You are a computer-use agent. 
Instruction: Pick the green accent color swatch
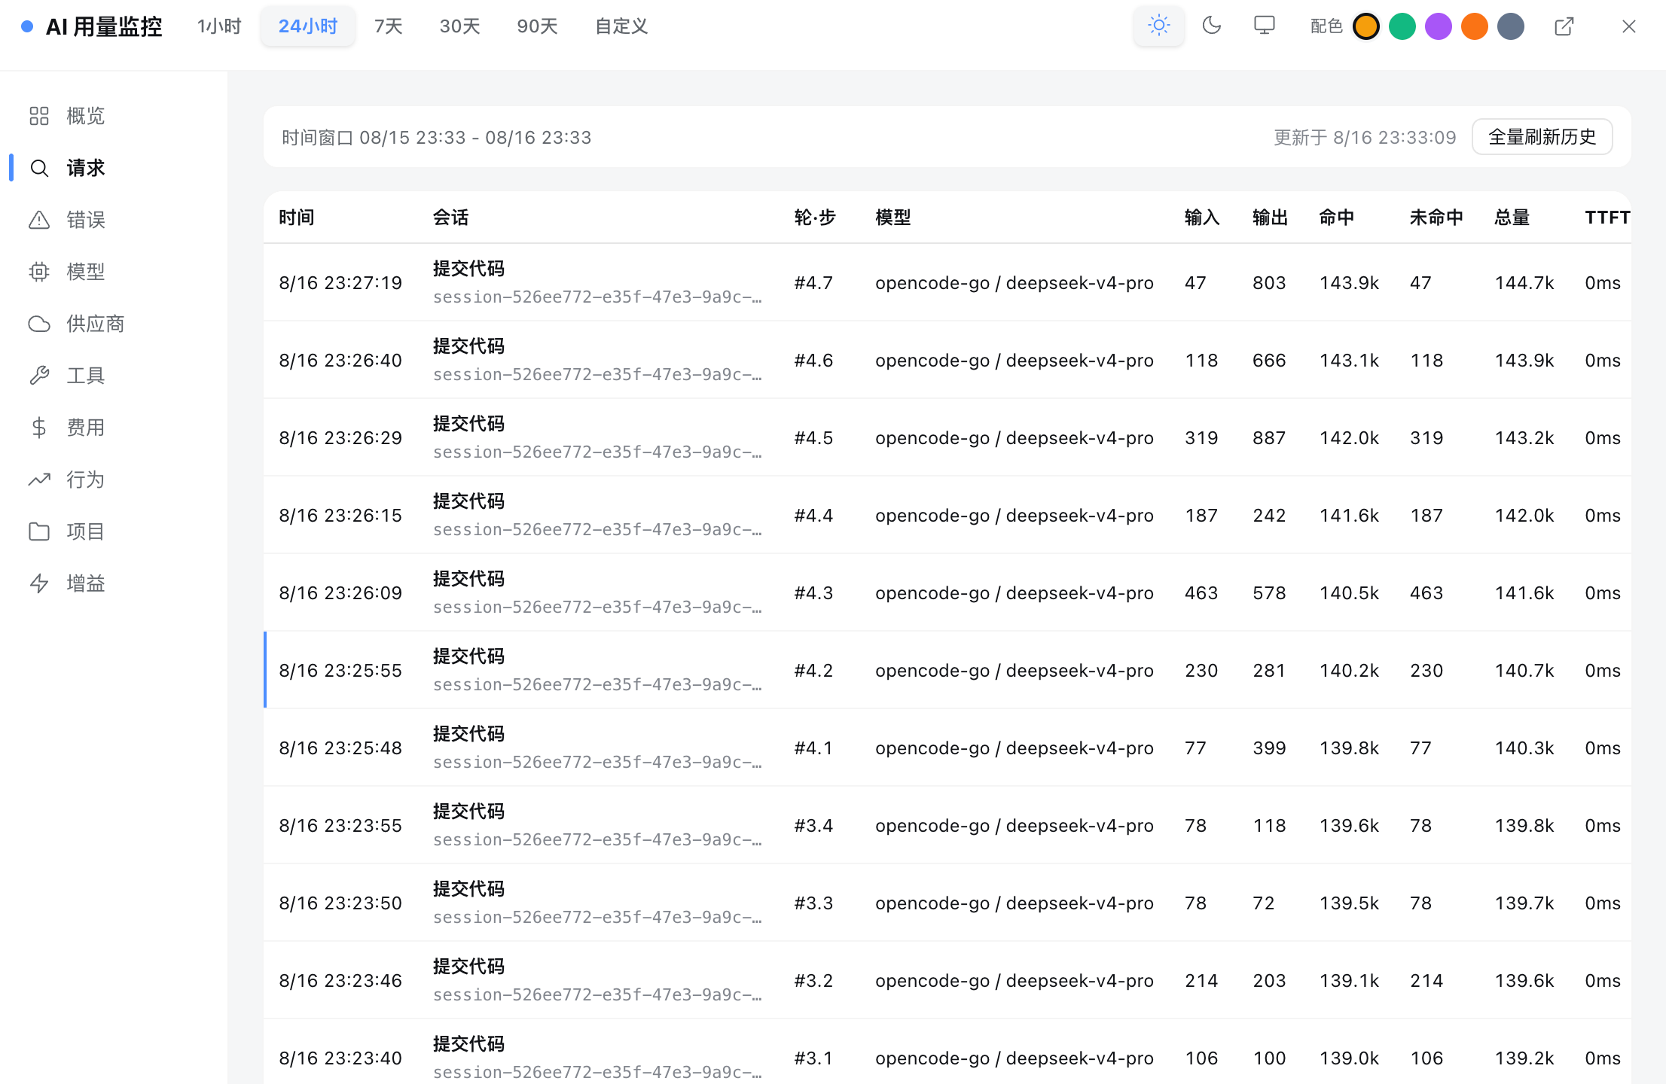[x=1402, y=26]
